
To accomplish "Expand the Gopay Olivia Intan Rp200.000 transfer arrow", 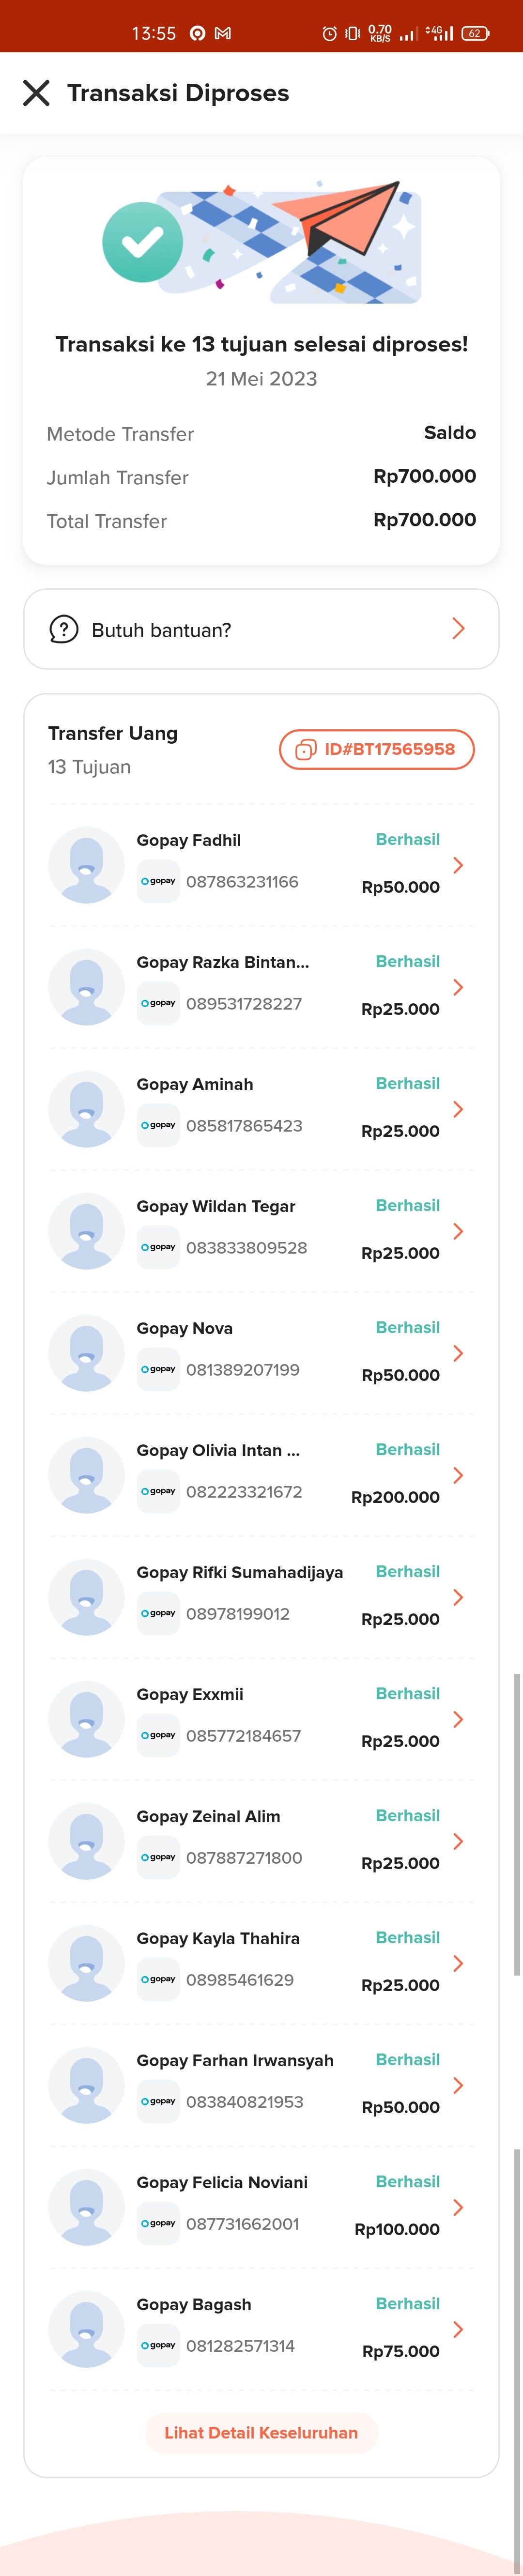I will [458, 1475].
